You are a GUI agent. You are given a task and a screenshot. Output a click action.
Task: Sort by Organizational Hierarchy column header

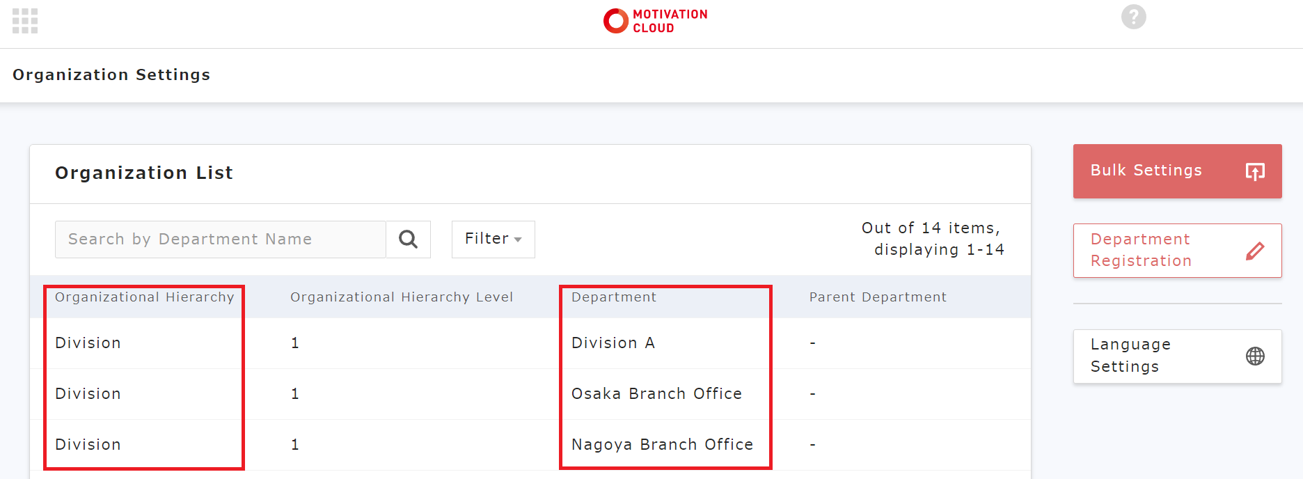pos(144,297)
